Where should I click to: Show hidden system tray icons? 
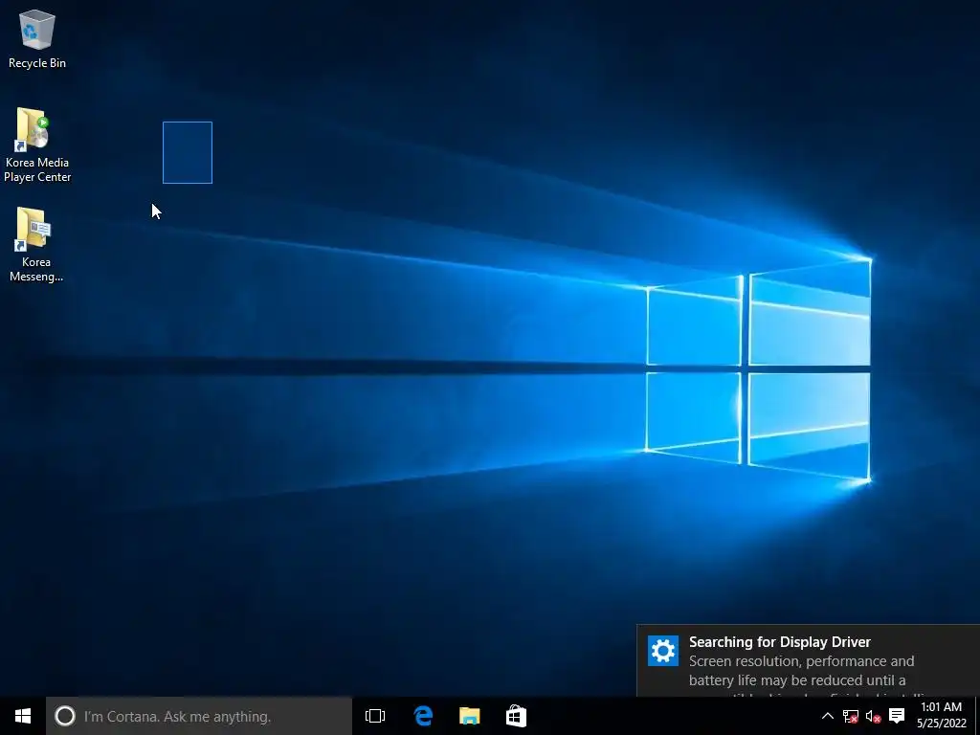[x=828, y=716]
